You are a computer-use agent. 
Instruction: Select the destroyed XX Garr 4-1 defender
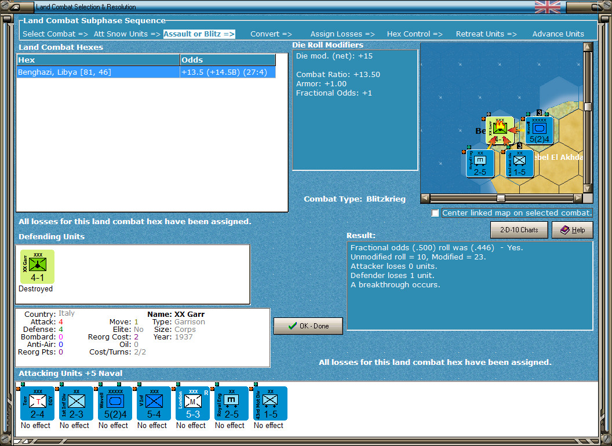37,267
